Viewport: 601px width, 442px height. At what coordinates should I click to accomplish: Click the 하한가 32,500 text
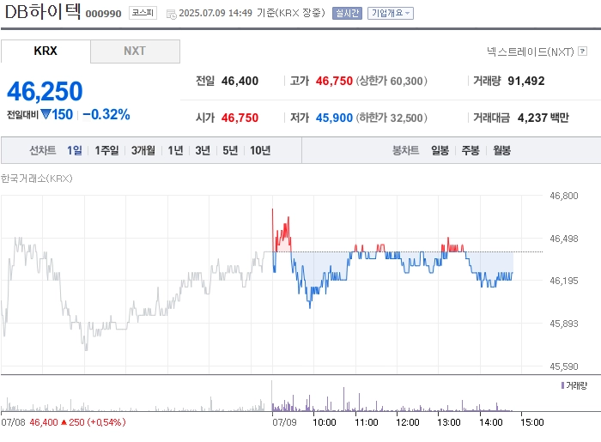(392, 118)
